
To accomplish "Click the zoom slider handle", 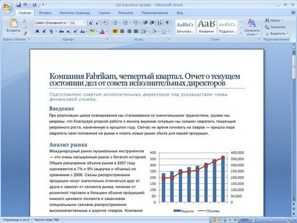I will (x=271, y=220).
